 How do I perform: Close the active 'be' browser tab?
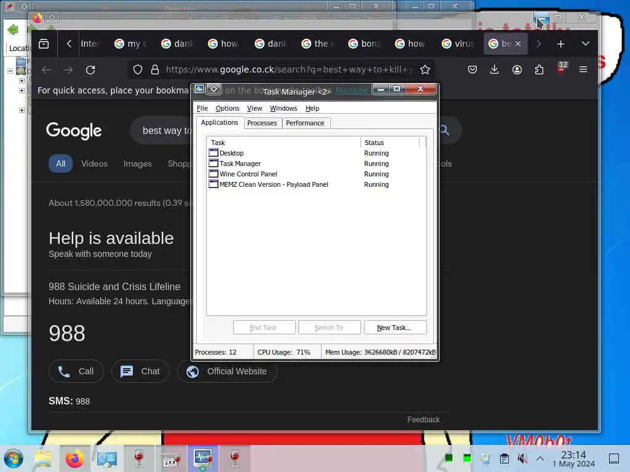(x=518, y=44)
